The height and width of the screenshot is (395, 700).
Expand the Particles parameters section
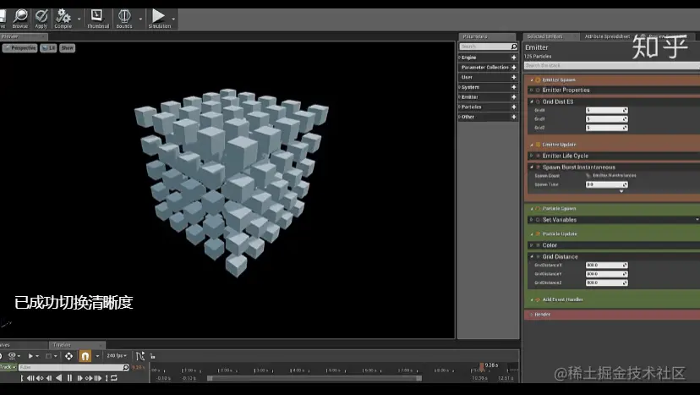click(459, 107)
